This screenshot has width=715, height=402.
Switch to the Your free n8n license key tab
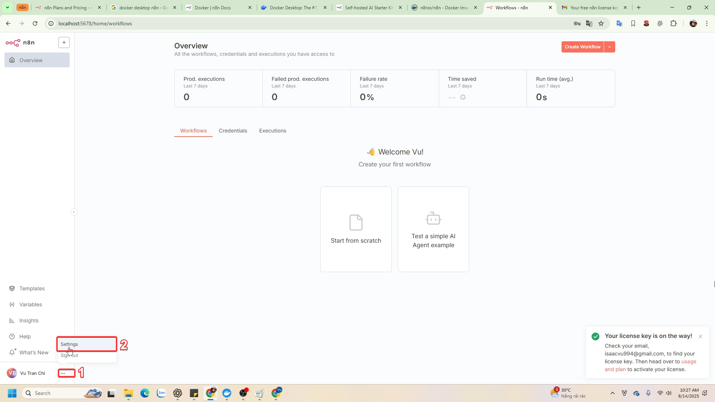(x=594, y=7)
